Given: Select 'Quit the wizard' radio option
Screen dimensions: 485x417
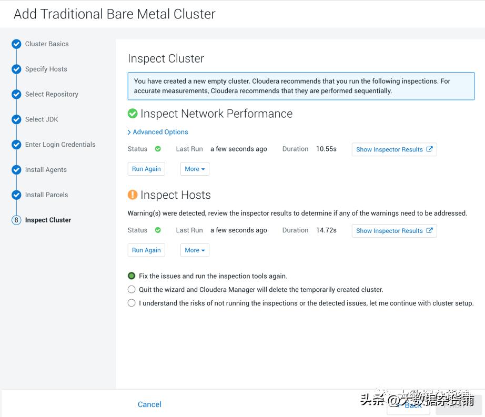Looking at the screenshot, I should (132, 290).
